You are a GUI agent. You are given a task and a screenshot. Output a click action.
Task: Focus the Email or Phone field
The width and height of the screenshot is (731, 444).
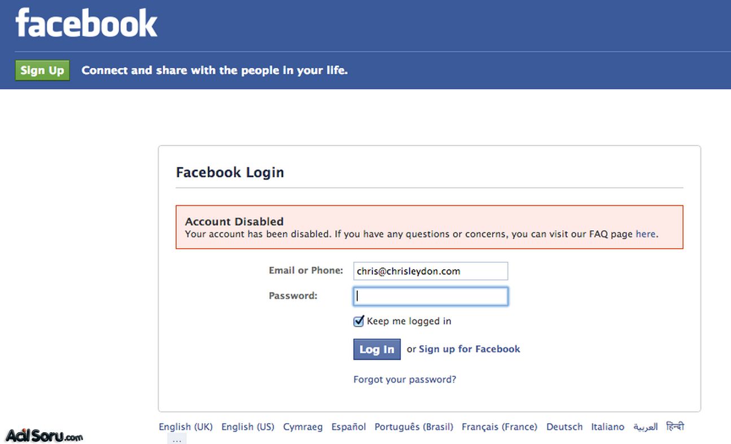coord(431,271)
